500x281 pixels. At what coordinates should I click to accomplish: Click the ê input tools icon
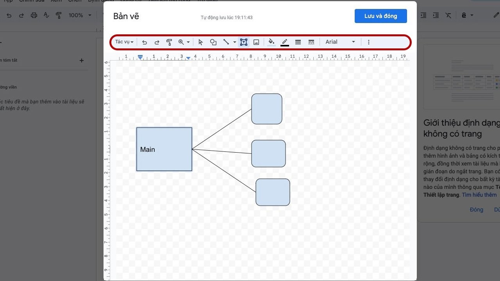pos(464,15)
